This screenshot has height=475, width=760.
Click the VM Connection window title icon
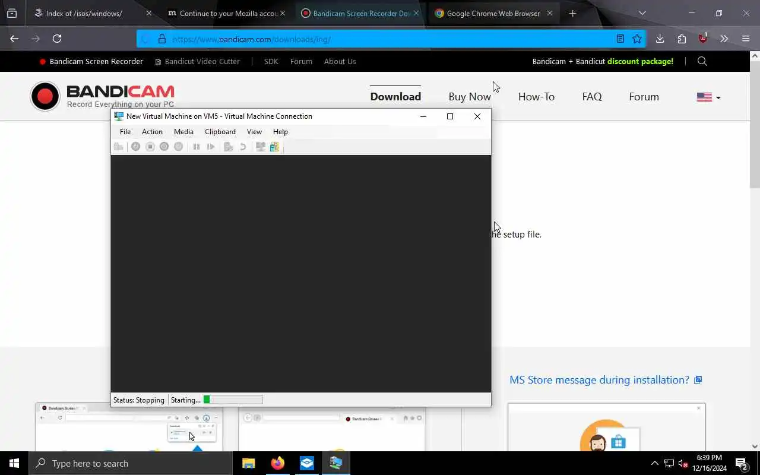click(119, 116)
